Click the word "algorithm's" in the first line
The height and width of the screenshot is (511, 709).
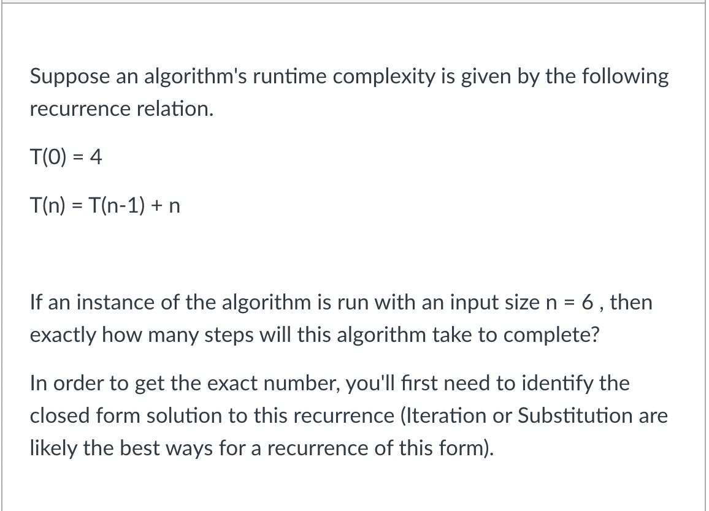pyautogui.click(x=196, y=77)
